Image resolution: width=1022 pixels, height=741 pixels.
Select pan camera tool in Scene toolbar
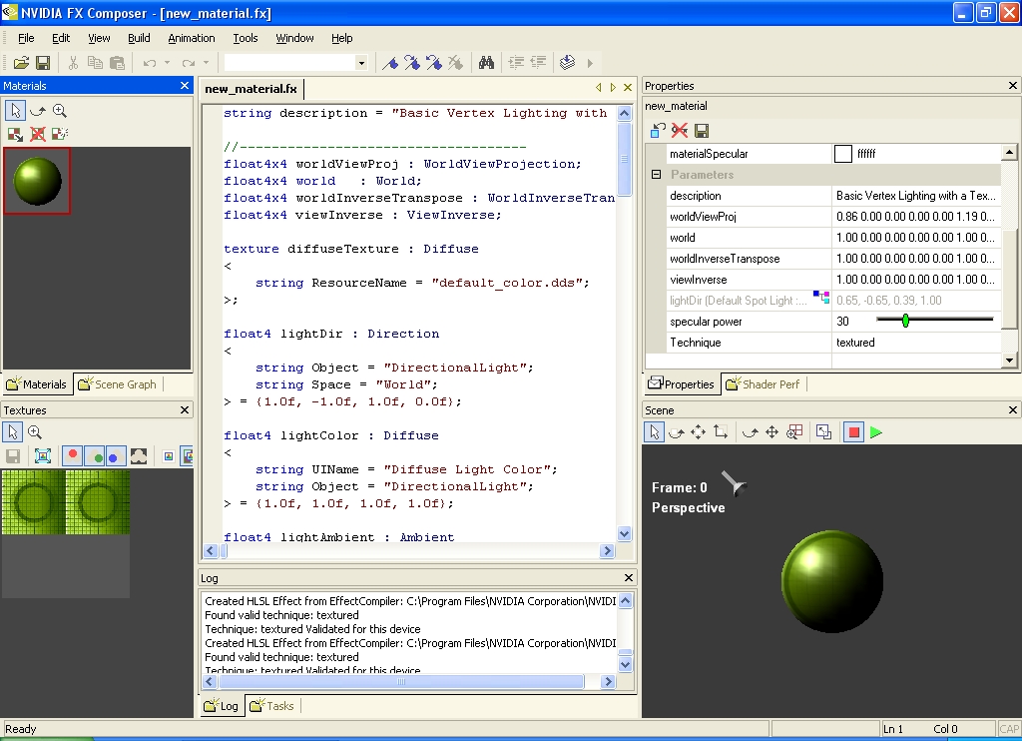tap(771, 432)
